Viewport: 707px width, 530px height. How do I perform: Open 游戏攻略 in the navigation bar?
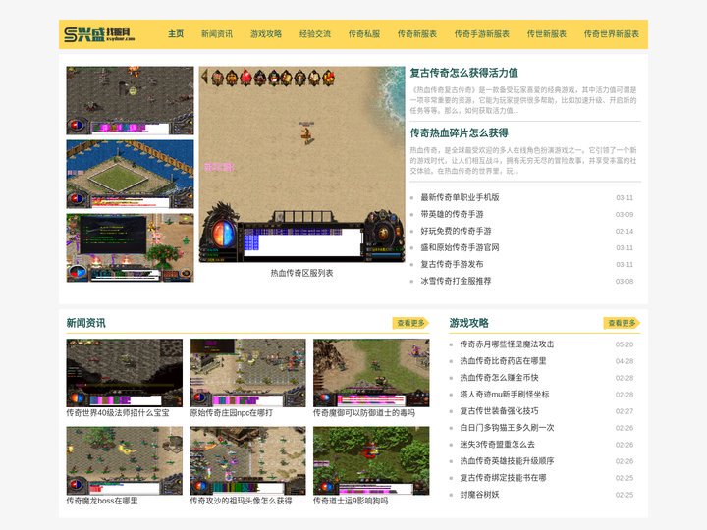click(x=265, y=33)
